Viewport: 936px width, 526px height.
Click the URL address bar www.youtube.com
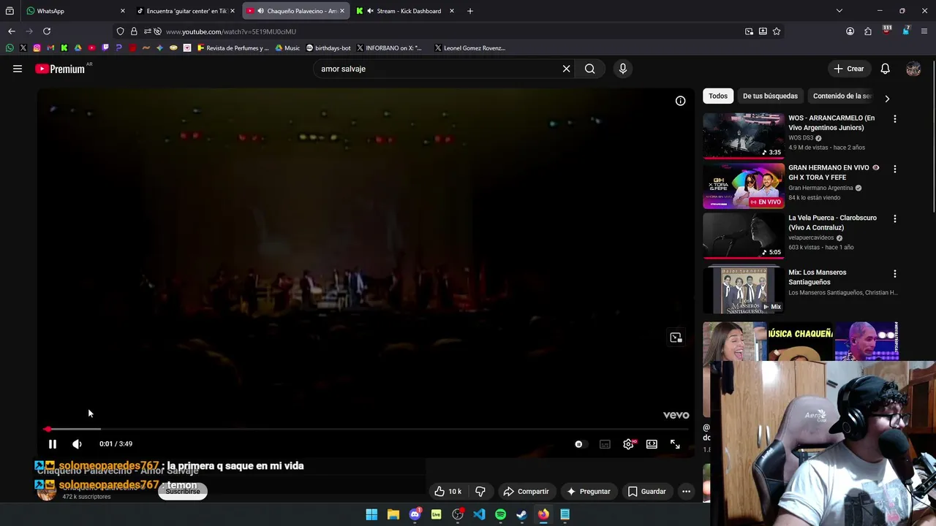[x=231, y=31]
